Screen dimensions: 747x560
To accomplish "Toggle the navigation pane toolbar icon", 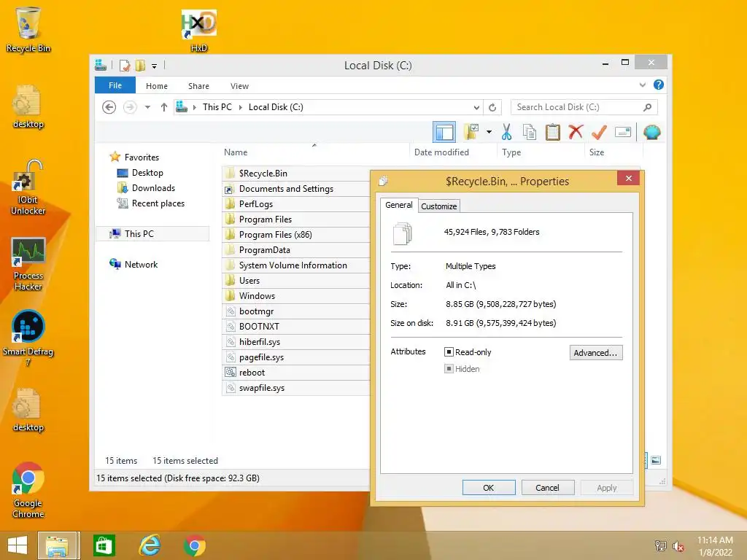I will (x=444, y=132).
